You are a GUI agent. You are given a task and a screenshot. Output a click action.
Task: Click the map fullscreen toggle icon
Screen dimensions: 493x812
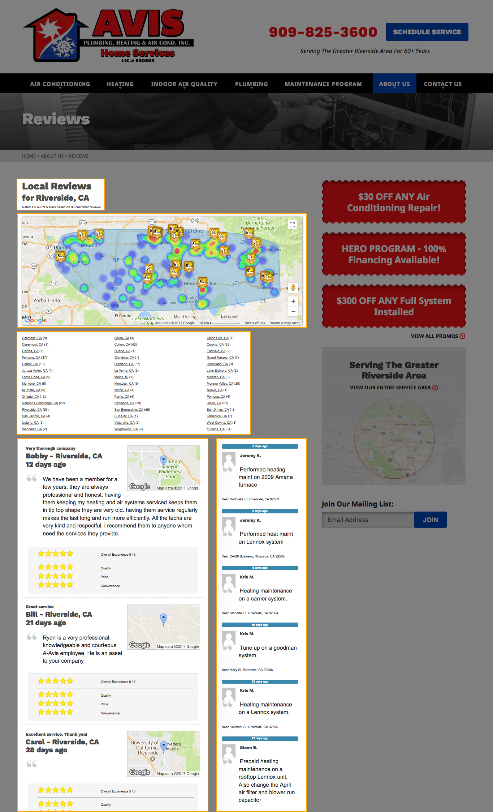292,225
